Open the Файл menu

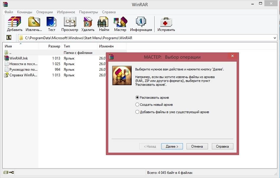(x=9, y=12)
